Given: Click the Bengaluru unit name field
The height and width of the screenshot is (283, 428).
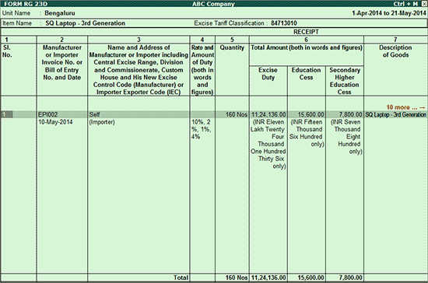Looking at the screenshot, I should pos(60,13).
